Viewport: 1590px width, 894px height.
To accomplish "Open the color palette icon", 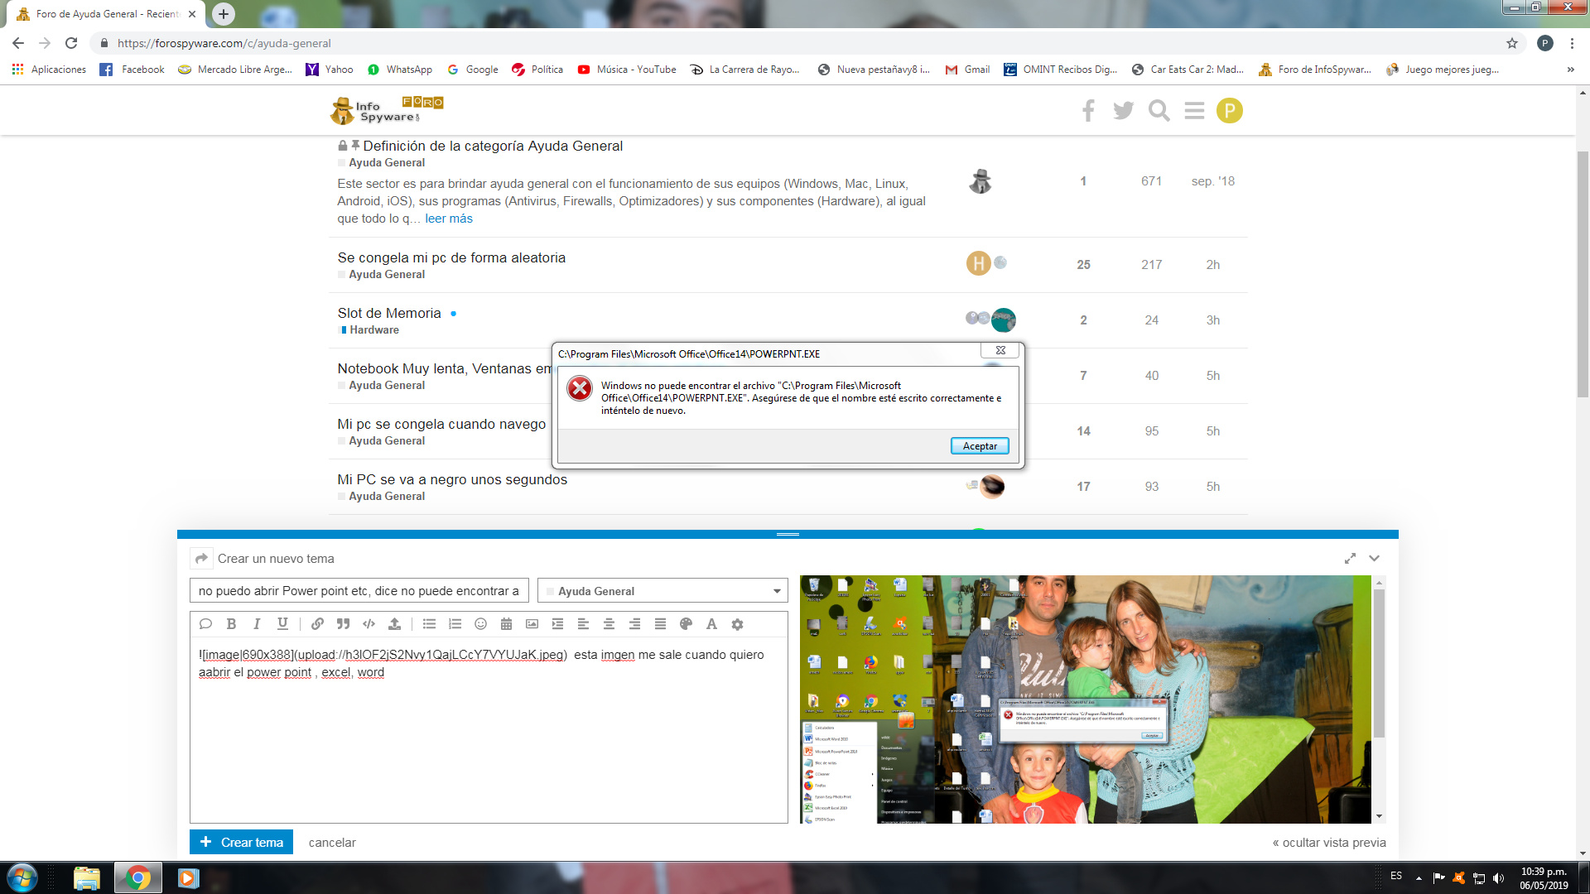I will pos(686,624).
